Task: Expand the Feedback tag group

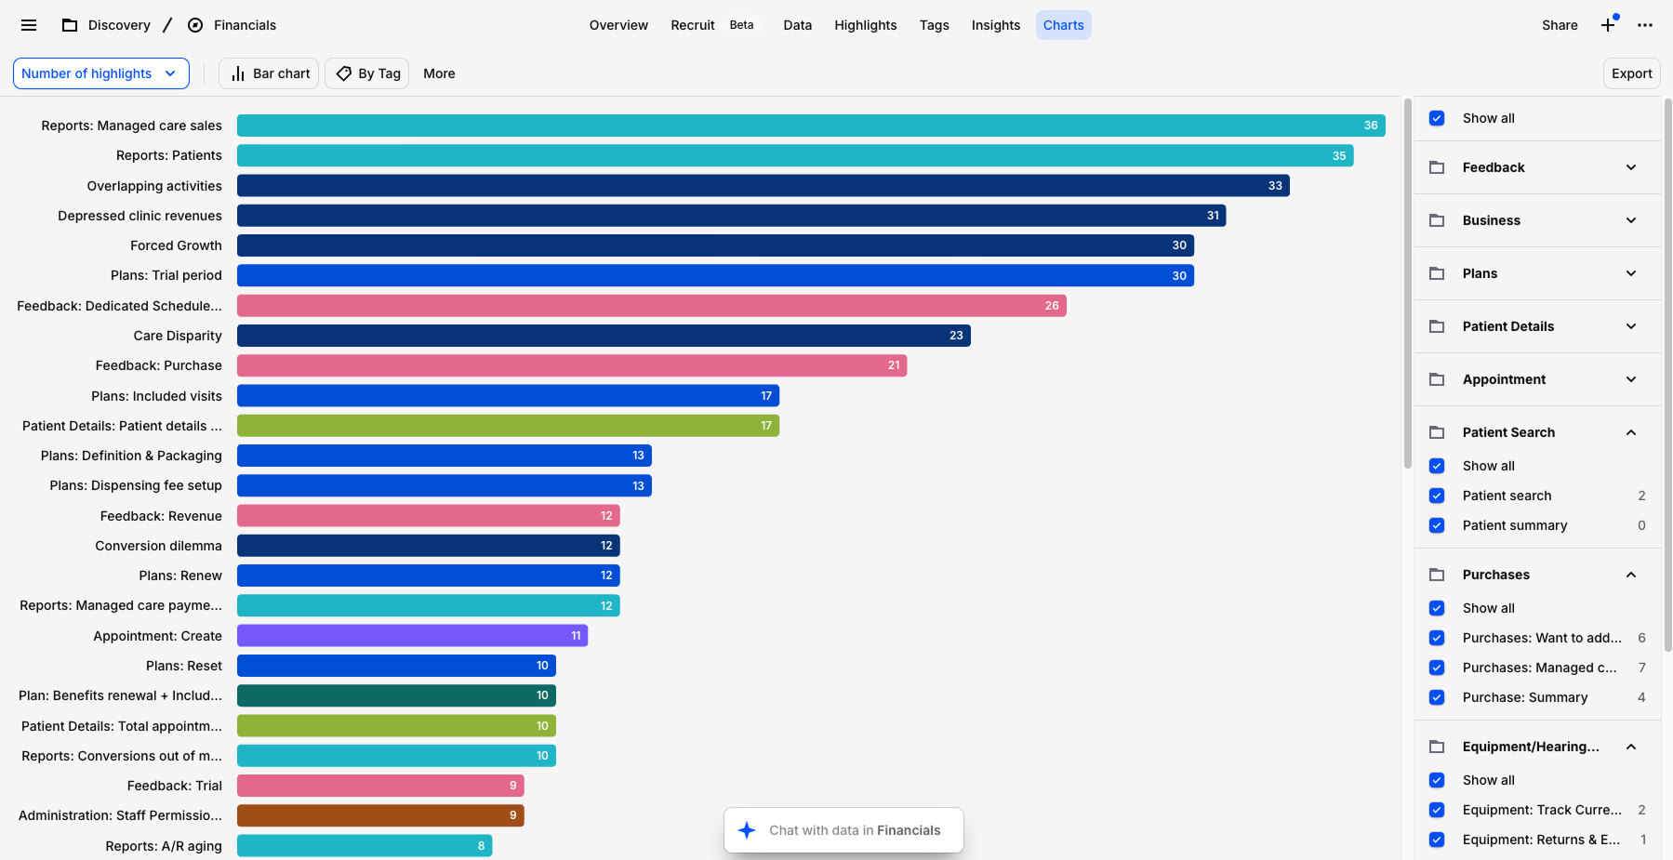Action: (1630, 167)
